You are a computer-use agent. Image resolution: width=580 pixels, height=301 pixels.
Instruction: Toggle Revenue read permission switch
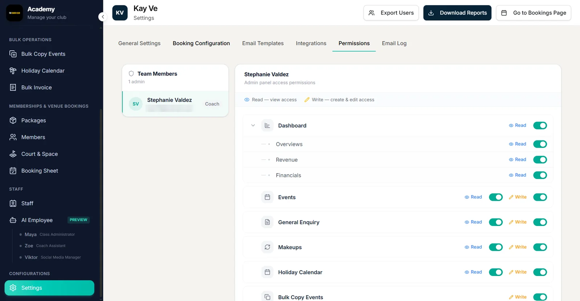tap(540, 159)
